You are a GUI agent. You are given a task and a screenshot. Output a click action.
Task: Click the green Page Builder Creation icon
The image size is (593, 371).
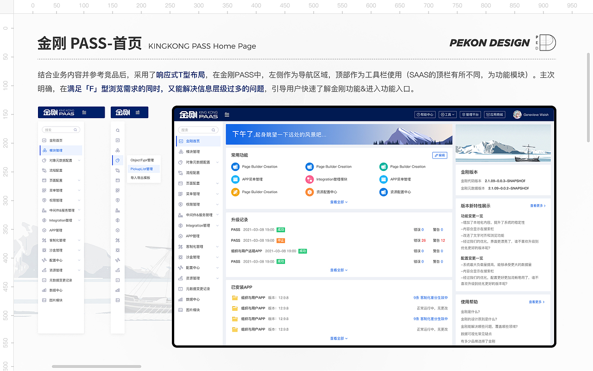pos(383,167)
